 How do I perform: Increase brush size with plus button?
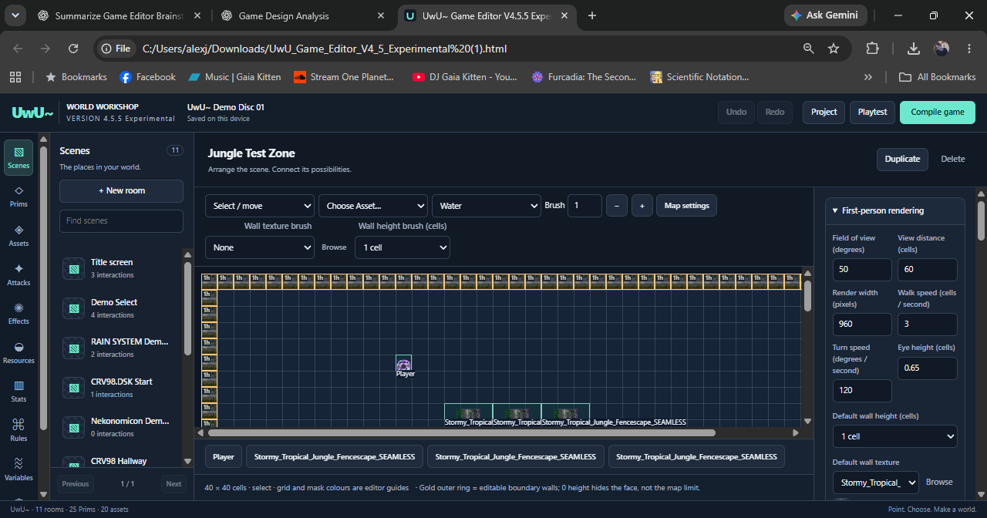tap(642, 206)
